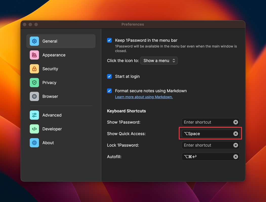The width and height of the screenshot is (266, 202).
Task: Click the Developer code icon
Action: click(x=34, y=129)
